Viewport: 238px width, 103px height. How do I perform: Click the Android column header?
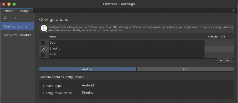click(213, 37)
